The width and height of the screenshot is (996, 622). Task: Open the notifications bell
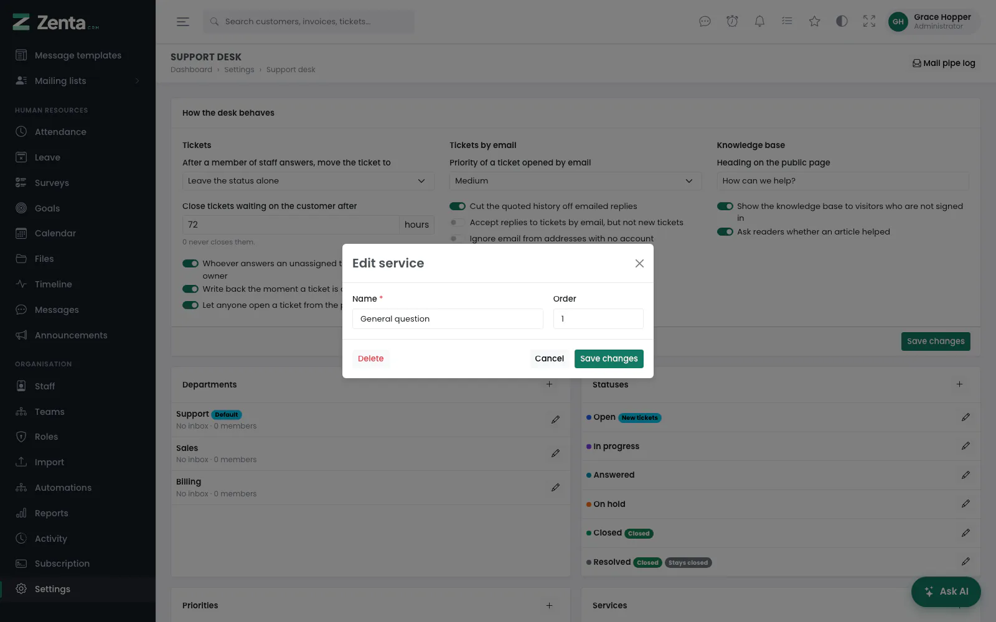pos(759,21)
